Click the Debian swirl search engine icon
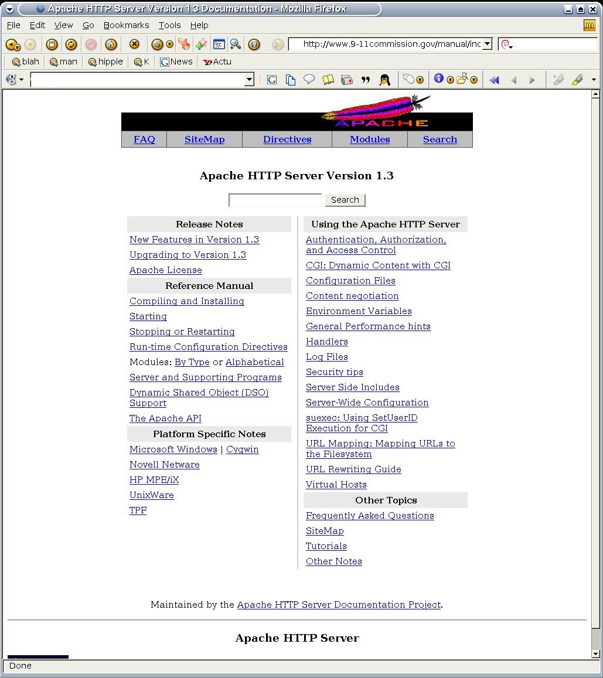 pos(505,44)
